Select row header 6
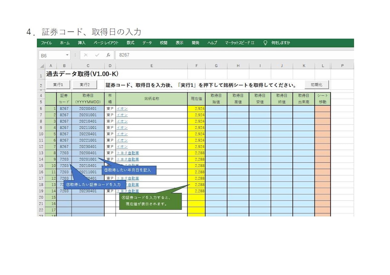Image resolution: width=390 pixels, height=275 pixels. pyautogui.click(x=41, y=108)
